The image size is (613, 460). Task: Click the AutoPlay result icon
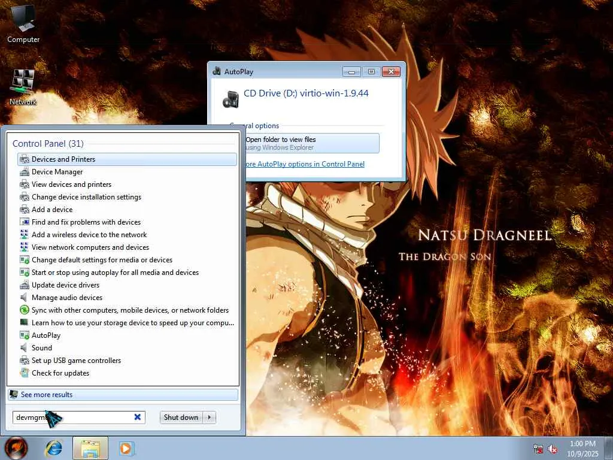click(24, 335)
